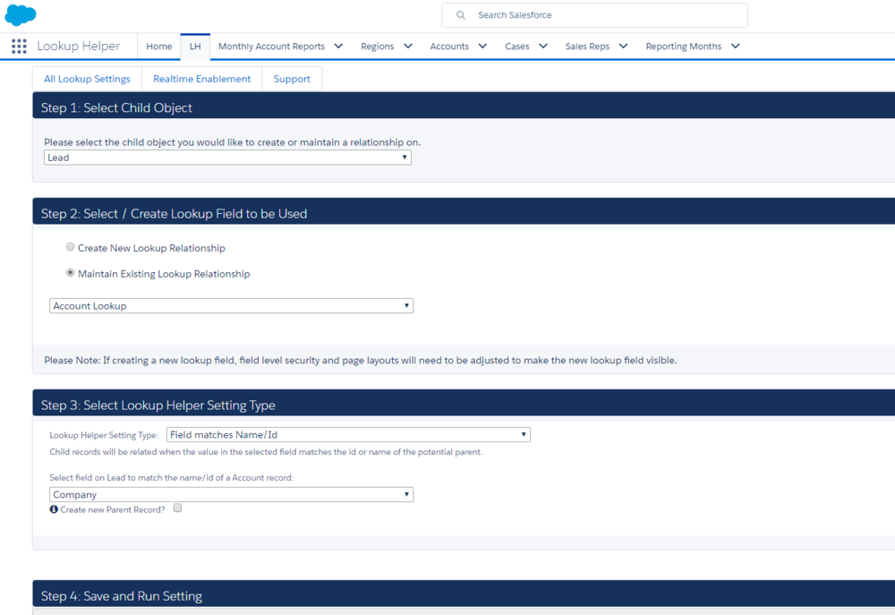Expand the Cases tab chevron

coord(543,47)
